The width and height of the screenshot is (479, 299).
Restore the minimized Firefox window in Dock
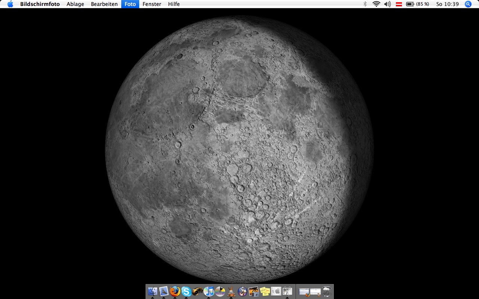click(304, 292)
